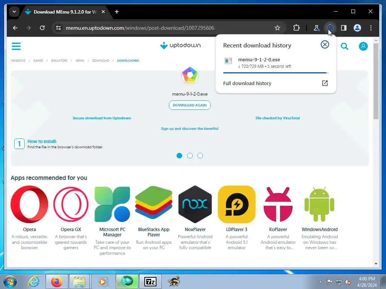Viewport: 386px width, 289px height.
Task: Open the KoPlayer app icon
Action: click(x=278, y=204)
